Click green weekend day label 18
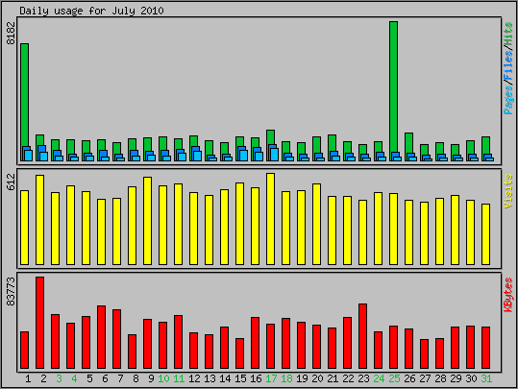The width and height of the screenshot is (518, 389). (286, 378)
